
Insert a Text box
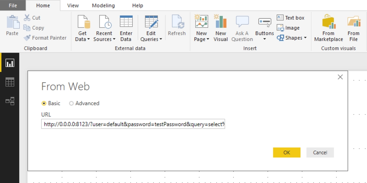pos(291,18)
